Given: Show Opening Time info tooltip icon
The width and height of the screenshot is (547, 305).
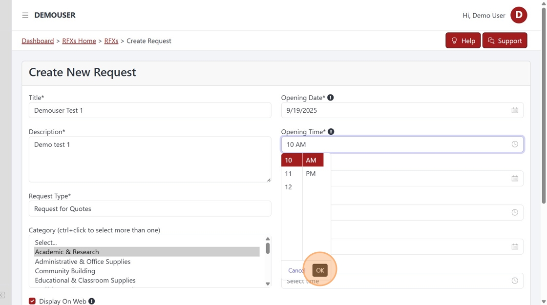Looking at the screenshot, I should point(331,132).
